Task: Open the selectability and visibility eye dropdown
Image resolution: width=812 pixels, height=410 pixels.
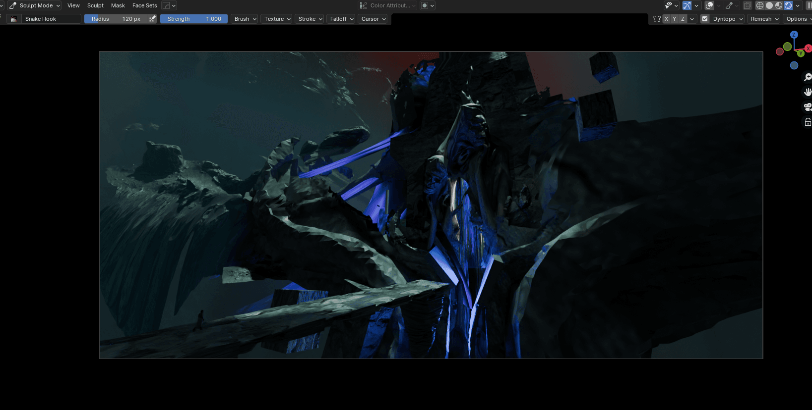Action: pos(672,5)
